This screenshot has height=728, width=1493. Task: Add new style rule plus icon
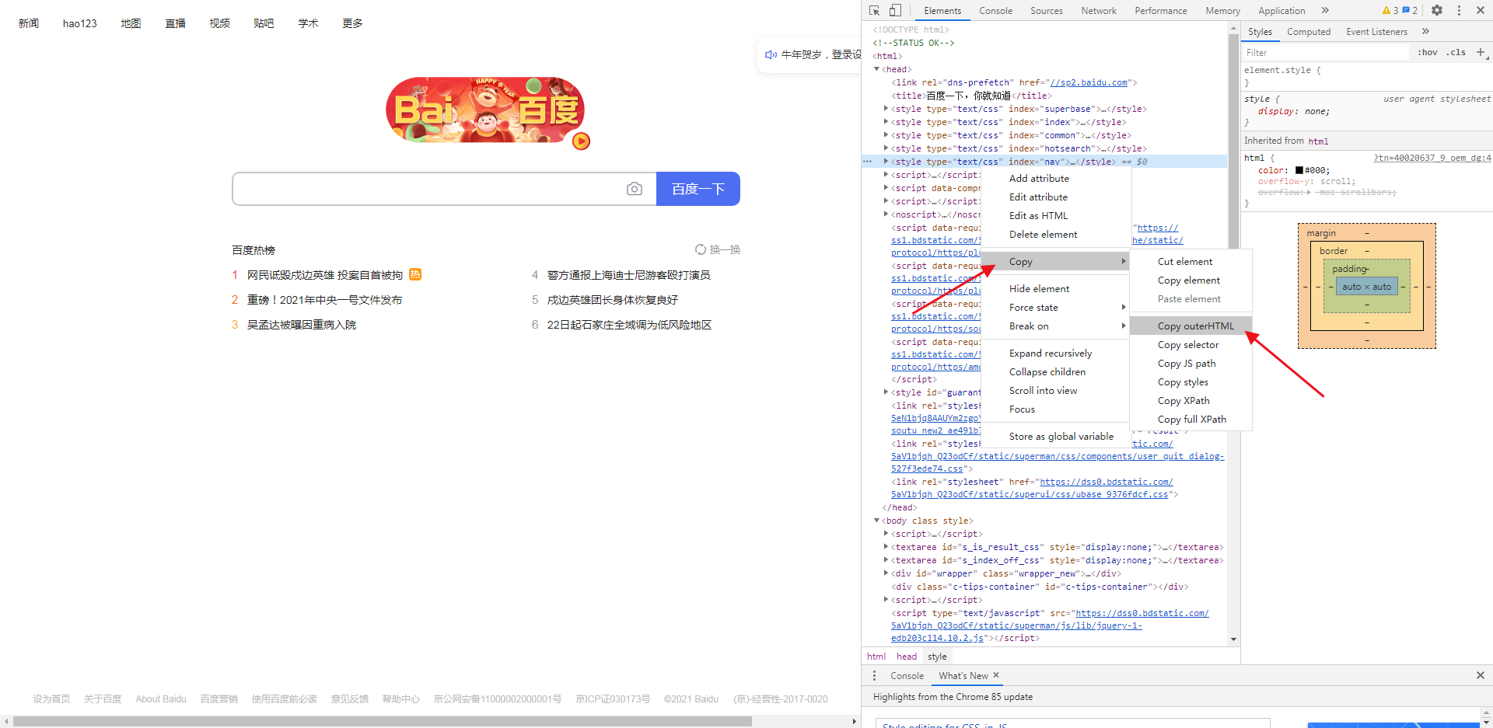coord(1481,52)
